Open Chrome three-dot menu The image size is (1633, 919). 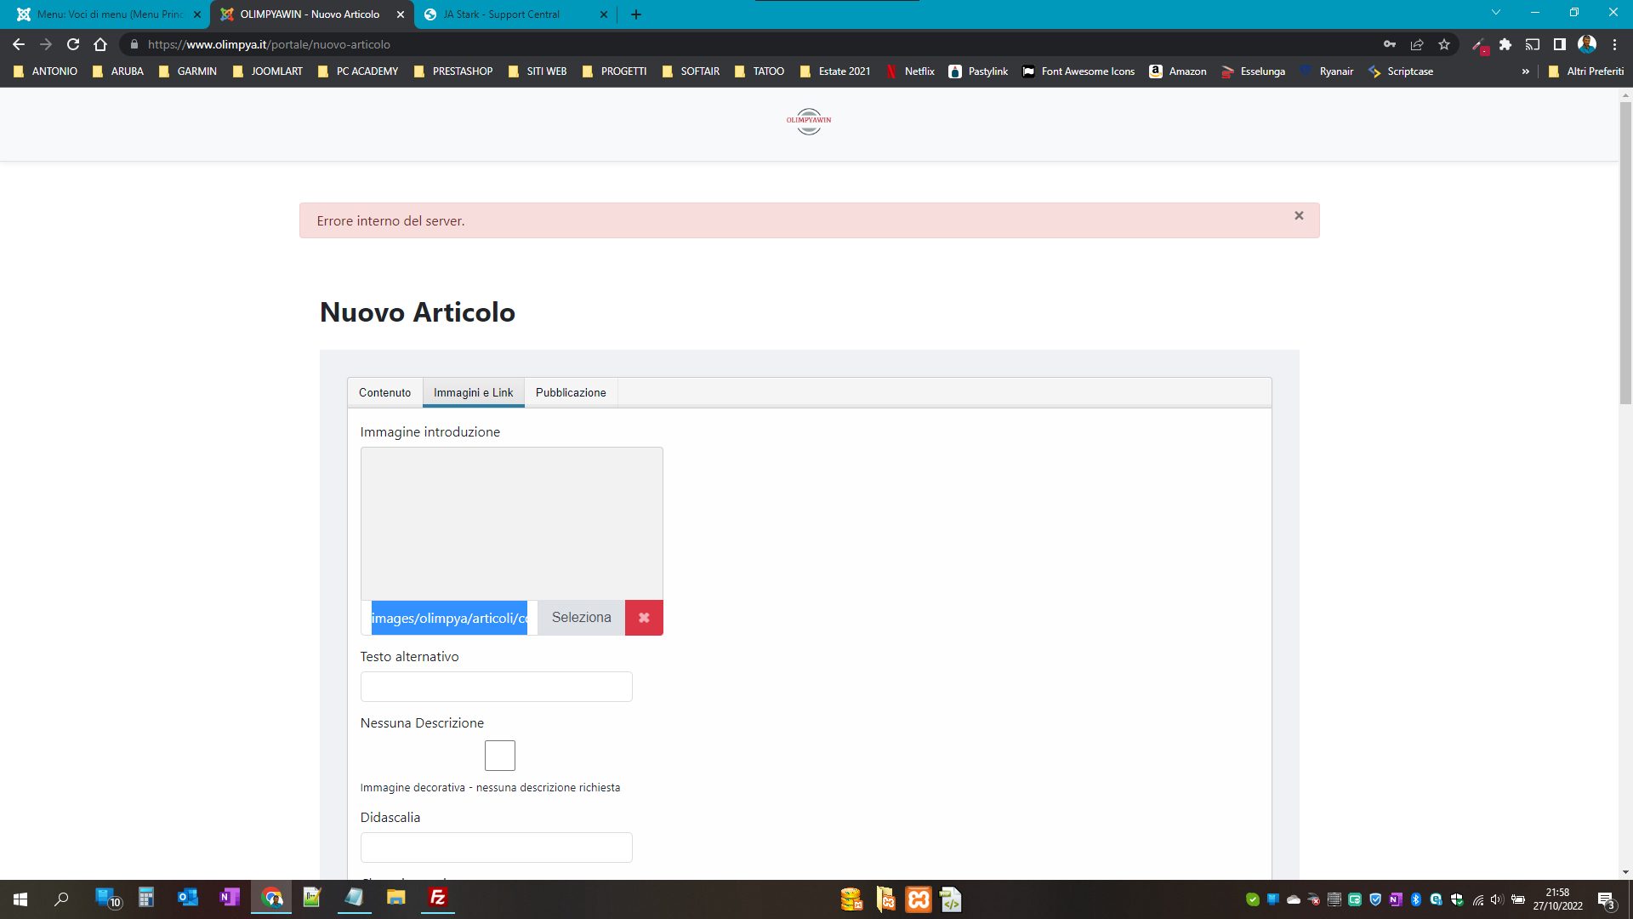click(1615, 44)
